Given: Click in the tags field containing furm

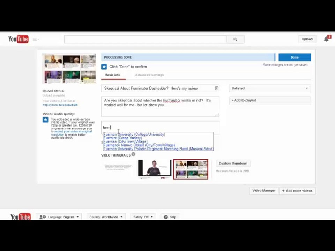Looking at the screenshot, I should [160, 128].
